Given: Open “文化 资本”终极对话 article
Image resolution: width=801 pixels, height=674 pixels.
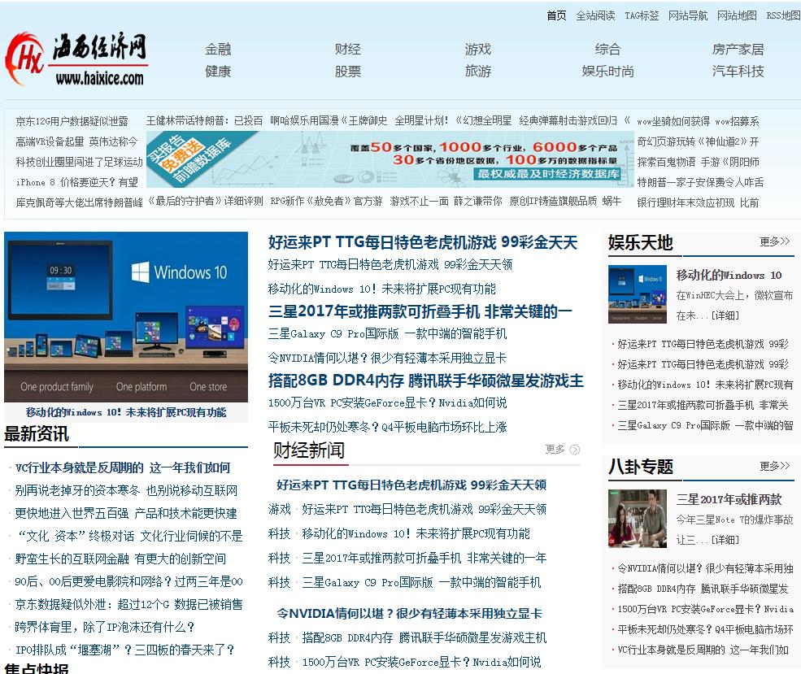Looking at the screenshot, I should tap(130, 536).
